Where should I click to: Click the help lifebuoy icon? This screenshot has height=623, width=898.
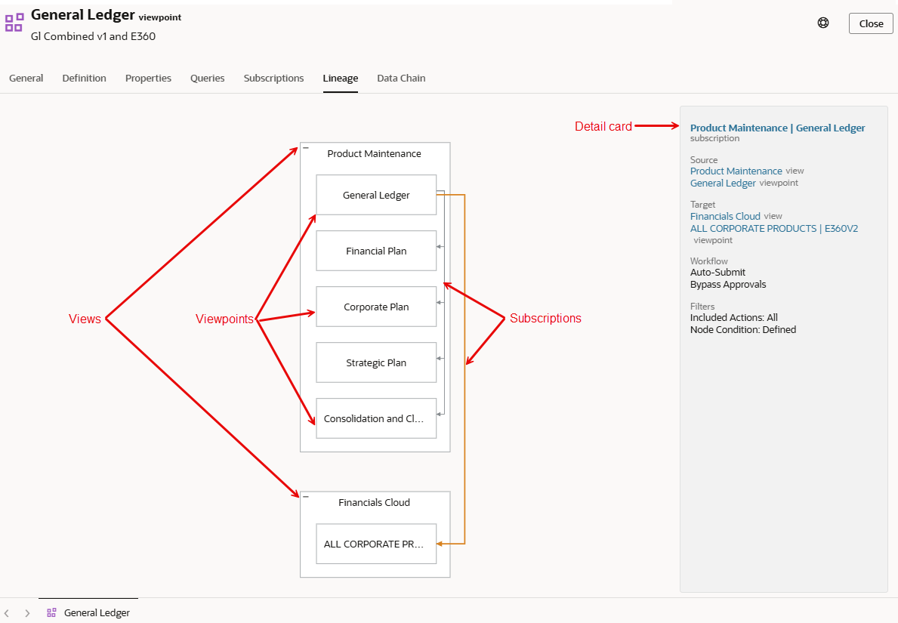point(823,23)
